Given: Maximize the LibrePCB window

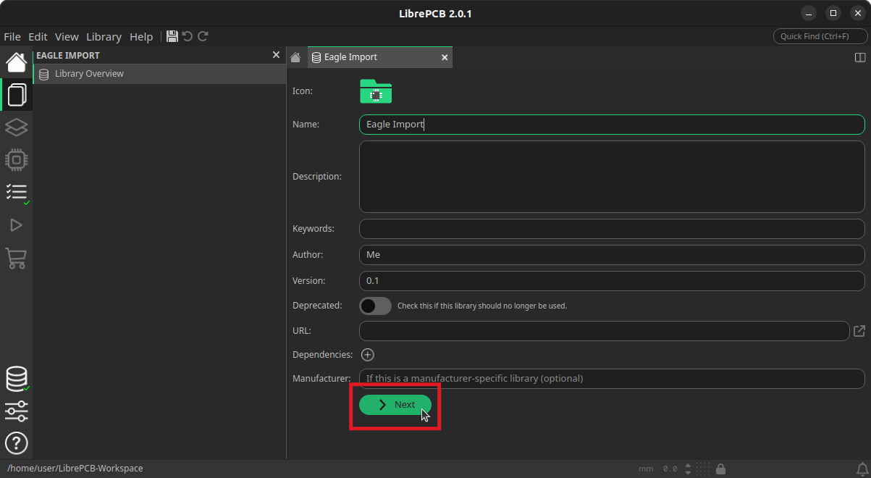Looking at the screenshot, I should click(x=833, y=13).
